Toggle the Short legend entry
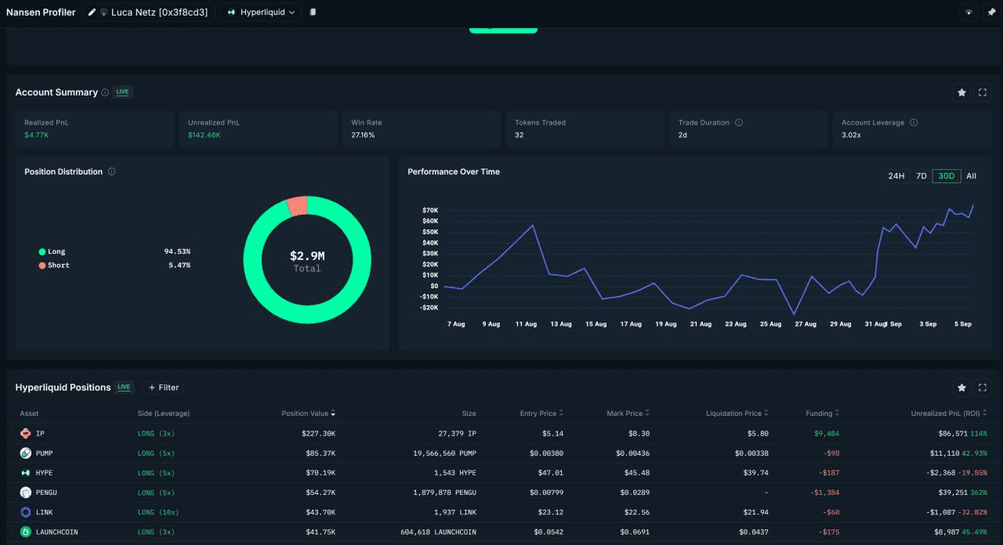1003x545 pixels. pos(54,265)
